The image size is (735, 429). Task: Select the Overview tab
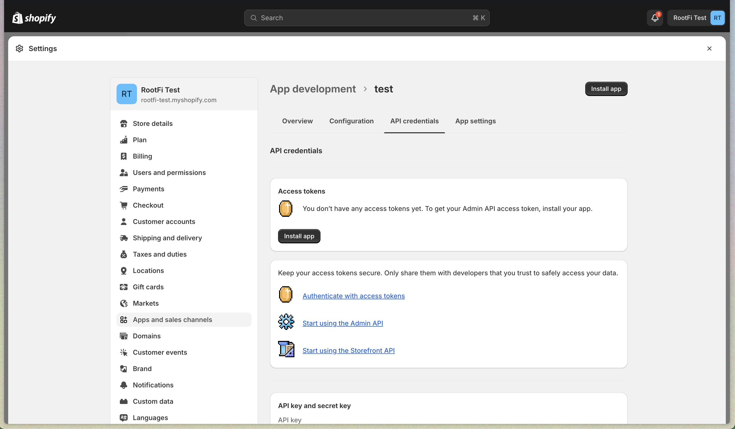pos(297,121)
